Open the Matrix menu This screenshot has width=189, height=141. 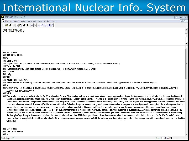pyautogui.click(x=40, y=21)
